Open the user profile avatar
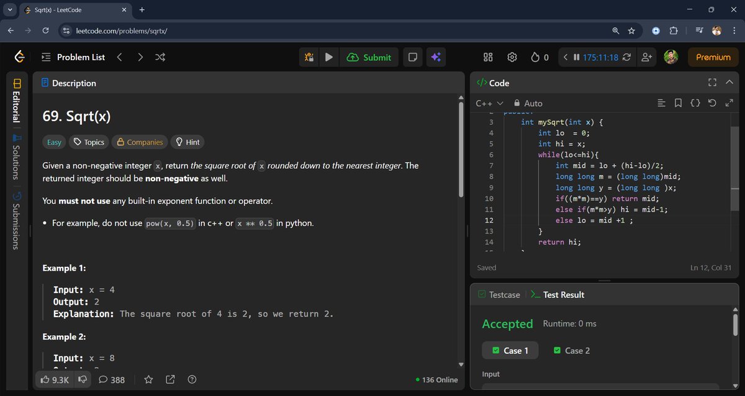The image size is (745, 396). [670, 57]
